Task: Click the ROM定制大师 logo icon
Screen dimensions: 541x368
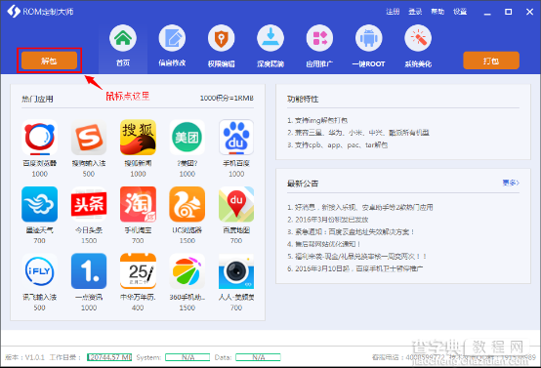Action: (14, 11)
